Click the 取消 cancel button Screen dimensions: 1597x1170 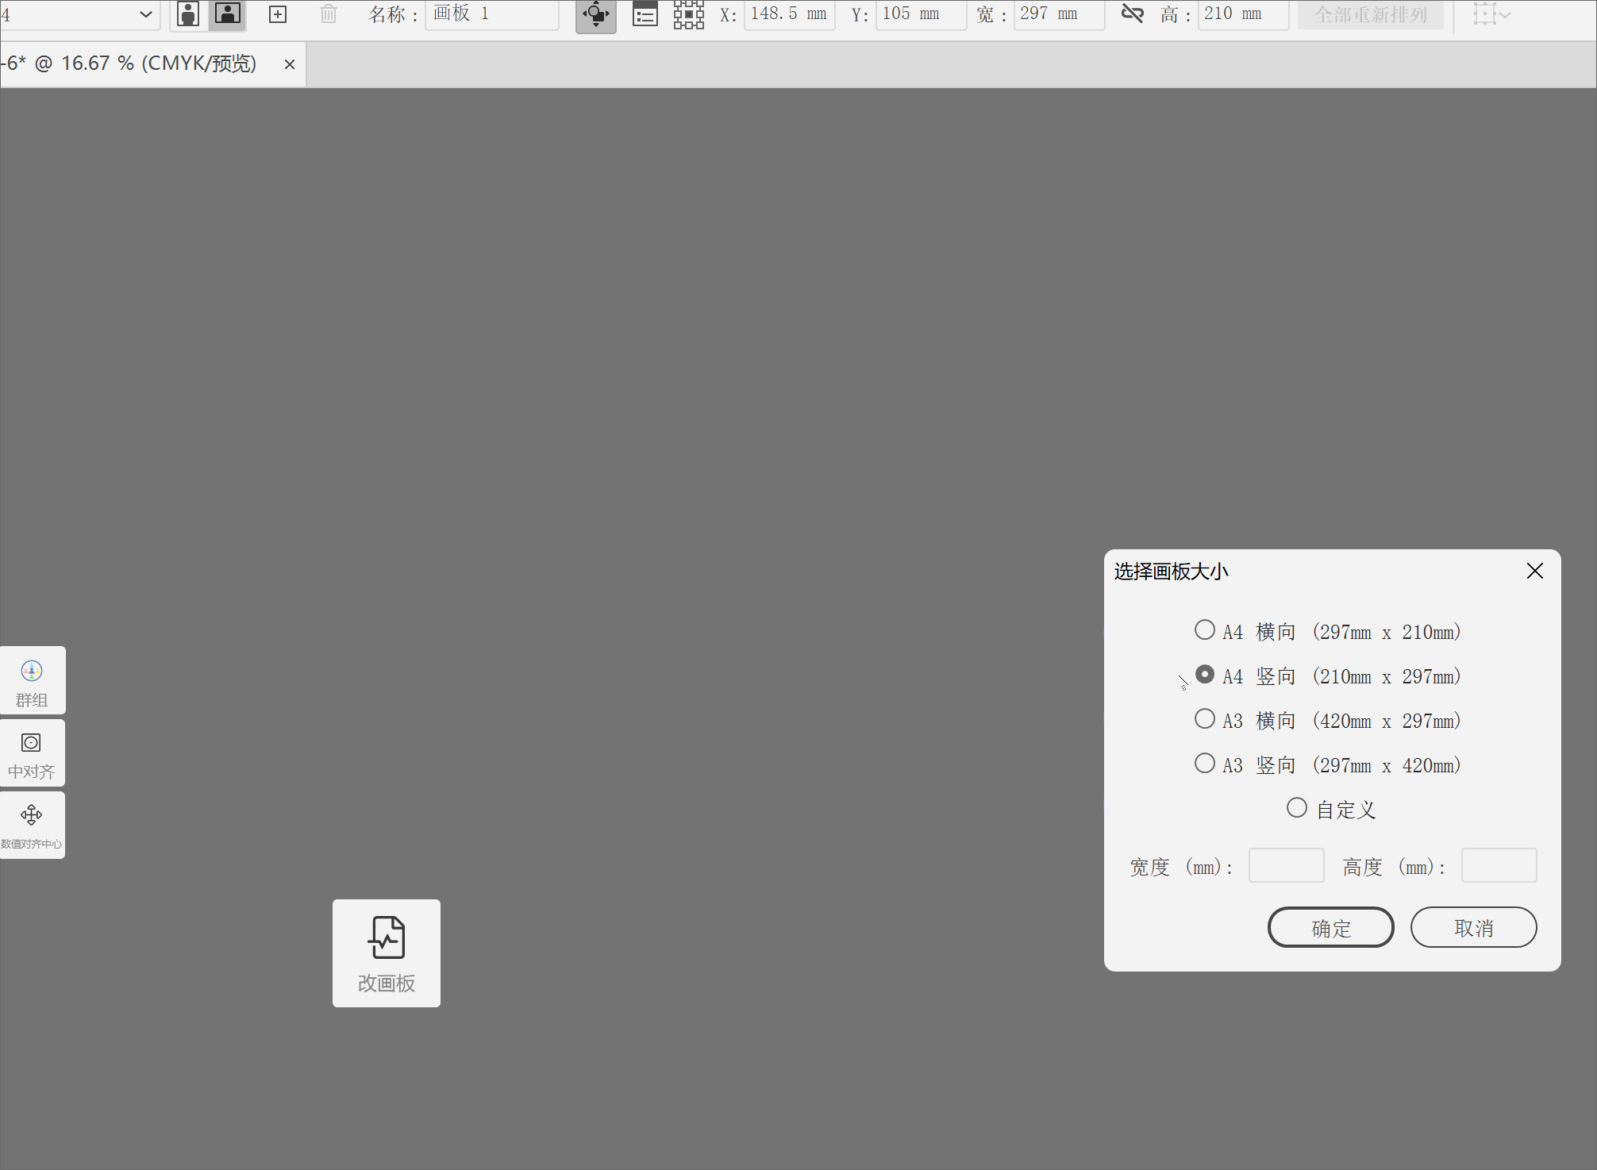tap(1474, 927)
